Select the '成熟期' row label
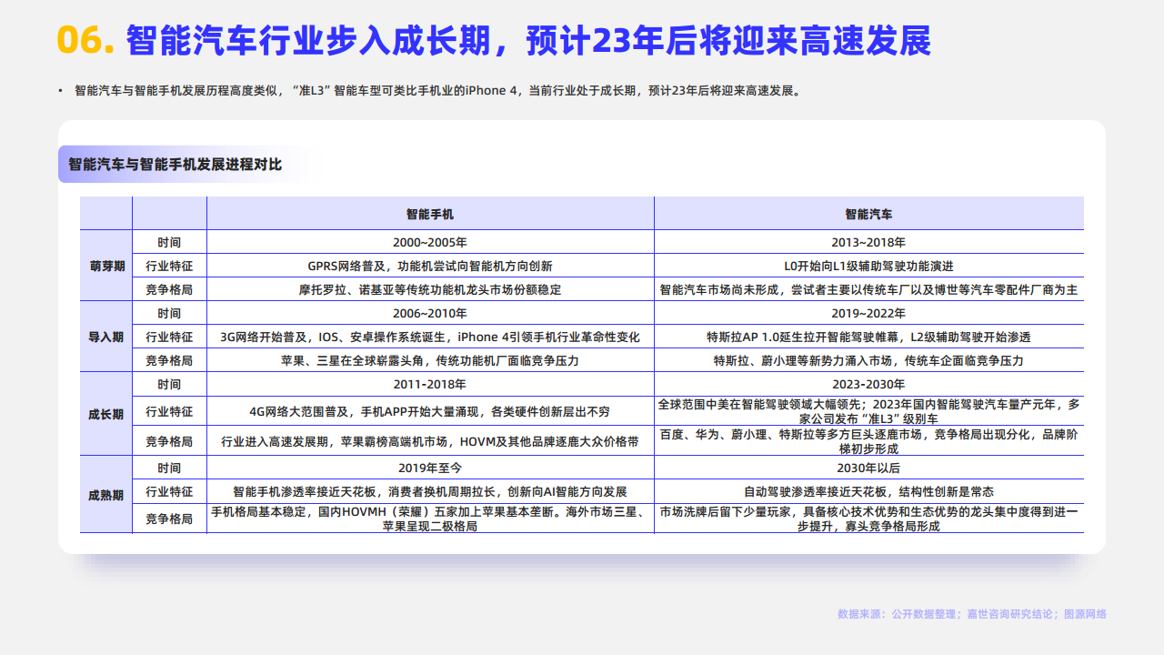The width and height of the screenshot is (1164, 655). click(x=106, y=496)
